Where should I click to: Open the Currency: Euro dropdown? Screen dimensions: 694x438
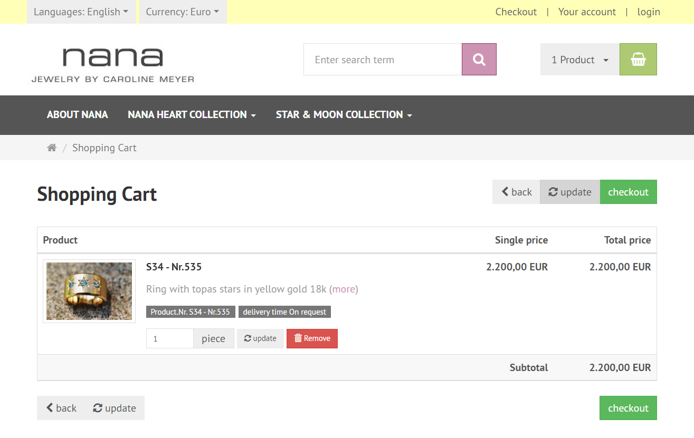(x=183, y=12)
